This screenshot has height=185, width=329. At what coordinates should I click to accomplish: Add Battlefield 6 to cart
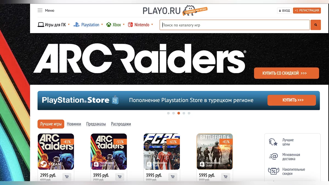226,177
